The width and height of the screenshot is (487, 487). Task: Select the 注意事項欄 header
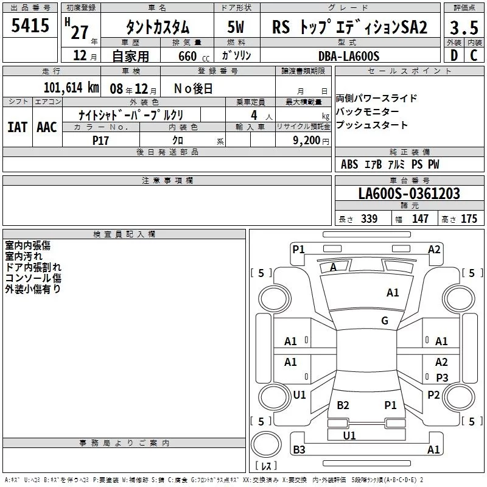coord(167,180)
